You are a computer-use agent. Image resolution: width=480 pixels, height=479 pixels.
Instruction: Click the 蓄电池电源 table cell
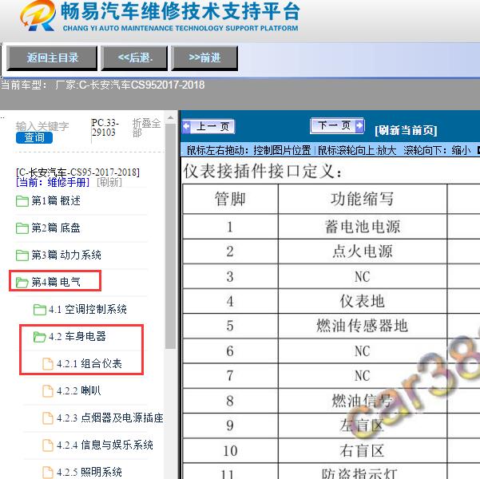point(363,227)
